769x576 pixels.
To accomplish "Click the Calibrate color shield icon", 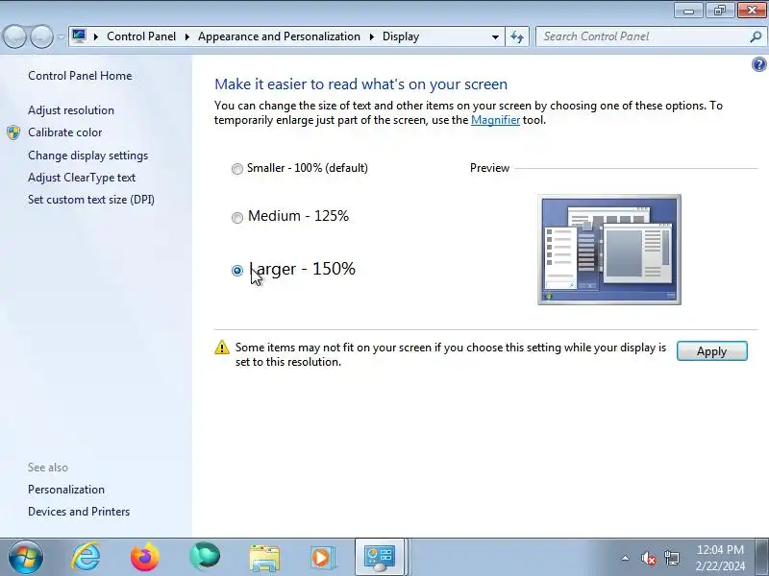I will coord(13,132).
